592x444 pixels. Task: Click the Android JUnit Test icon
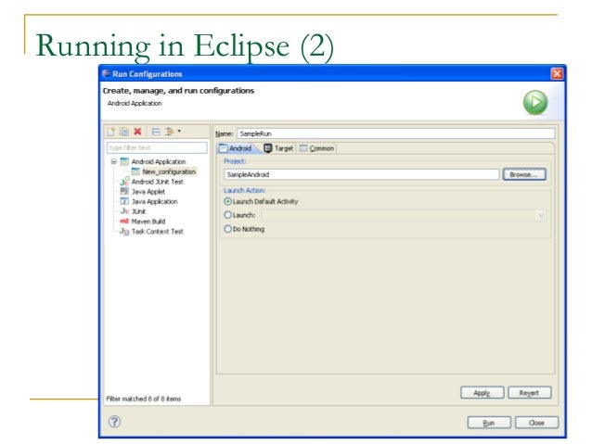[x=124, y=182]
